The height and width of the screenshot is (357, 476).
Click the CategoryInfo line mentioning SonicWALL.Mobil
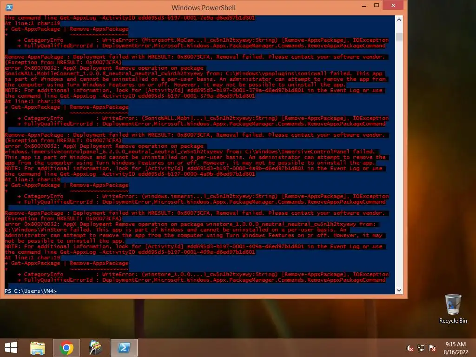(x=203, y=118)
